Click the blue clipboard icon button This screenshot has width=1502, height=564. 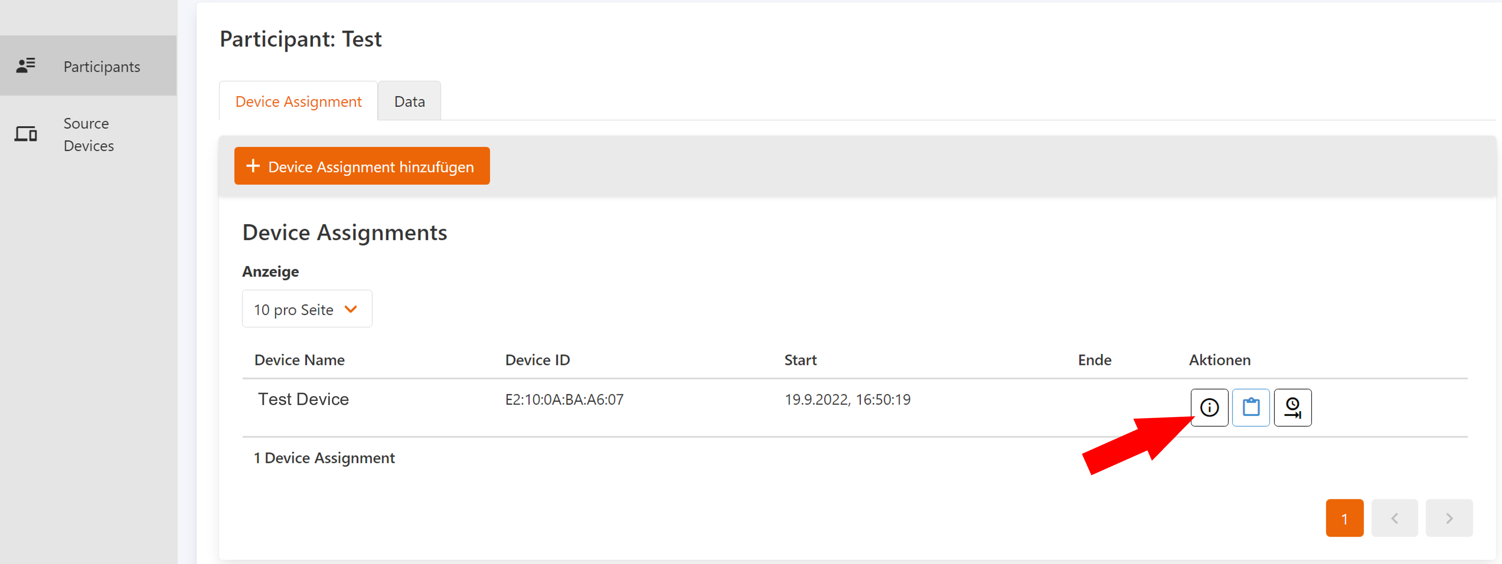tap(1251, 407)
